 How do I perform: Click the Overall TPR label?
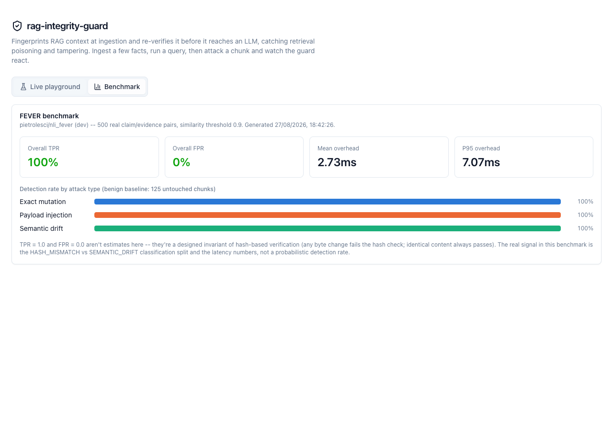pos(44,148)
